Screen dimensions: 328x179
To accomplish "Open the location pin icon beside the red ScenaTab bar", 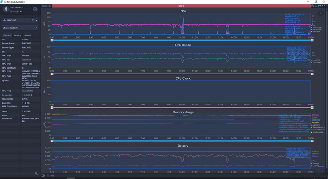I will click(313, 6).
